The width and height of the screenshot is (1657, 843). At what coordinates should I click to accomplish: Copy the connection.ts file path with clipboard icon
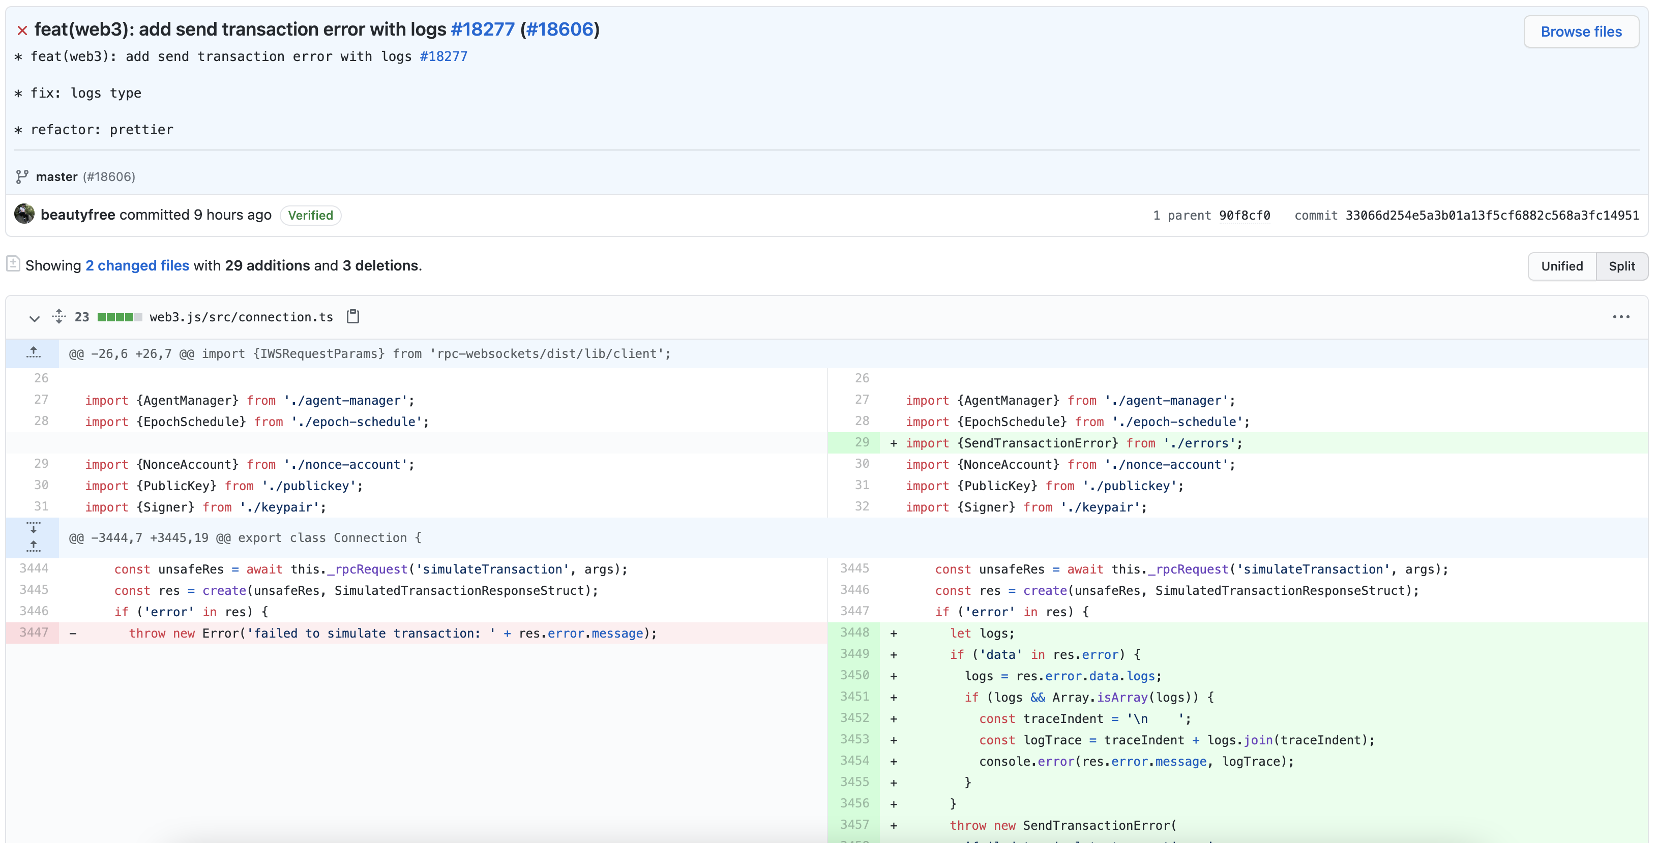[352, 316]
